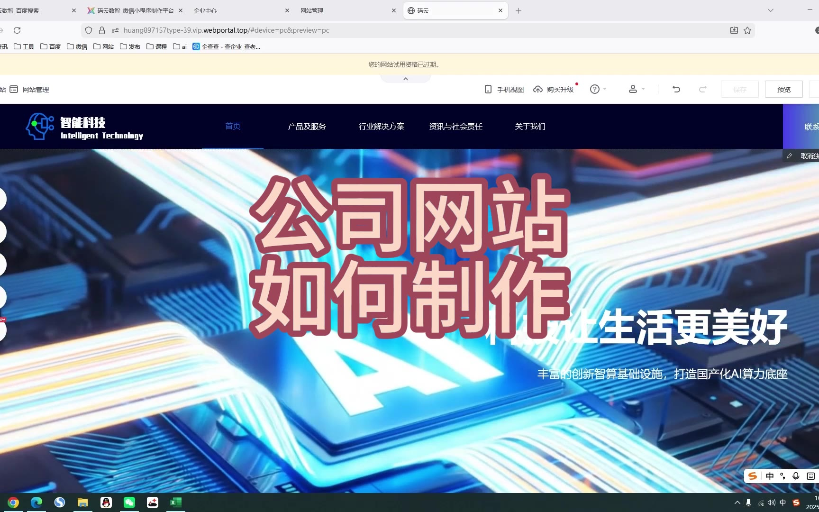Click the pencil edit icon on banner
This screenshot has width=819, height=512.
pos(789,156)
